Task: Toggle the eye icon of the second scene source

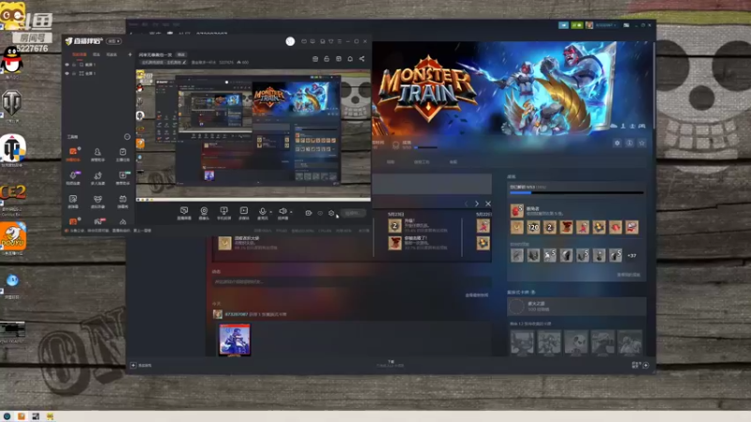Action: (67, 74)
